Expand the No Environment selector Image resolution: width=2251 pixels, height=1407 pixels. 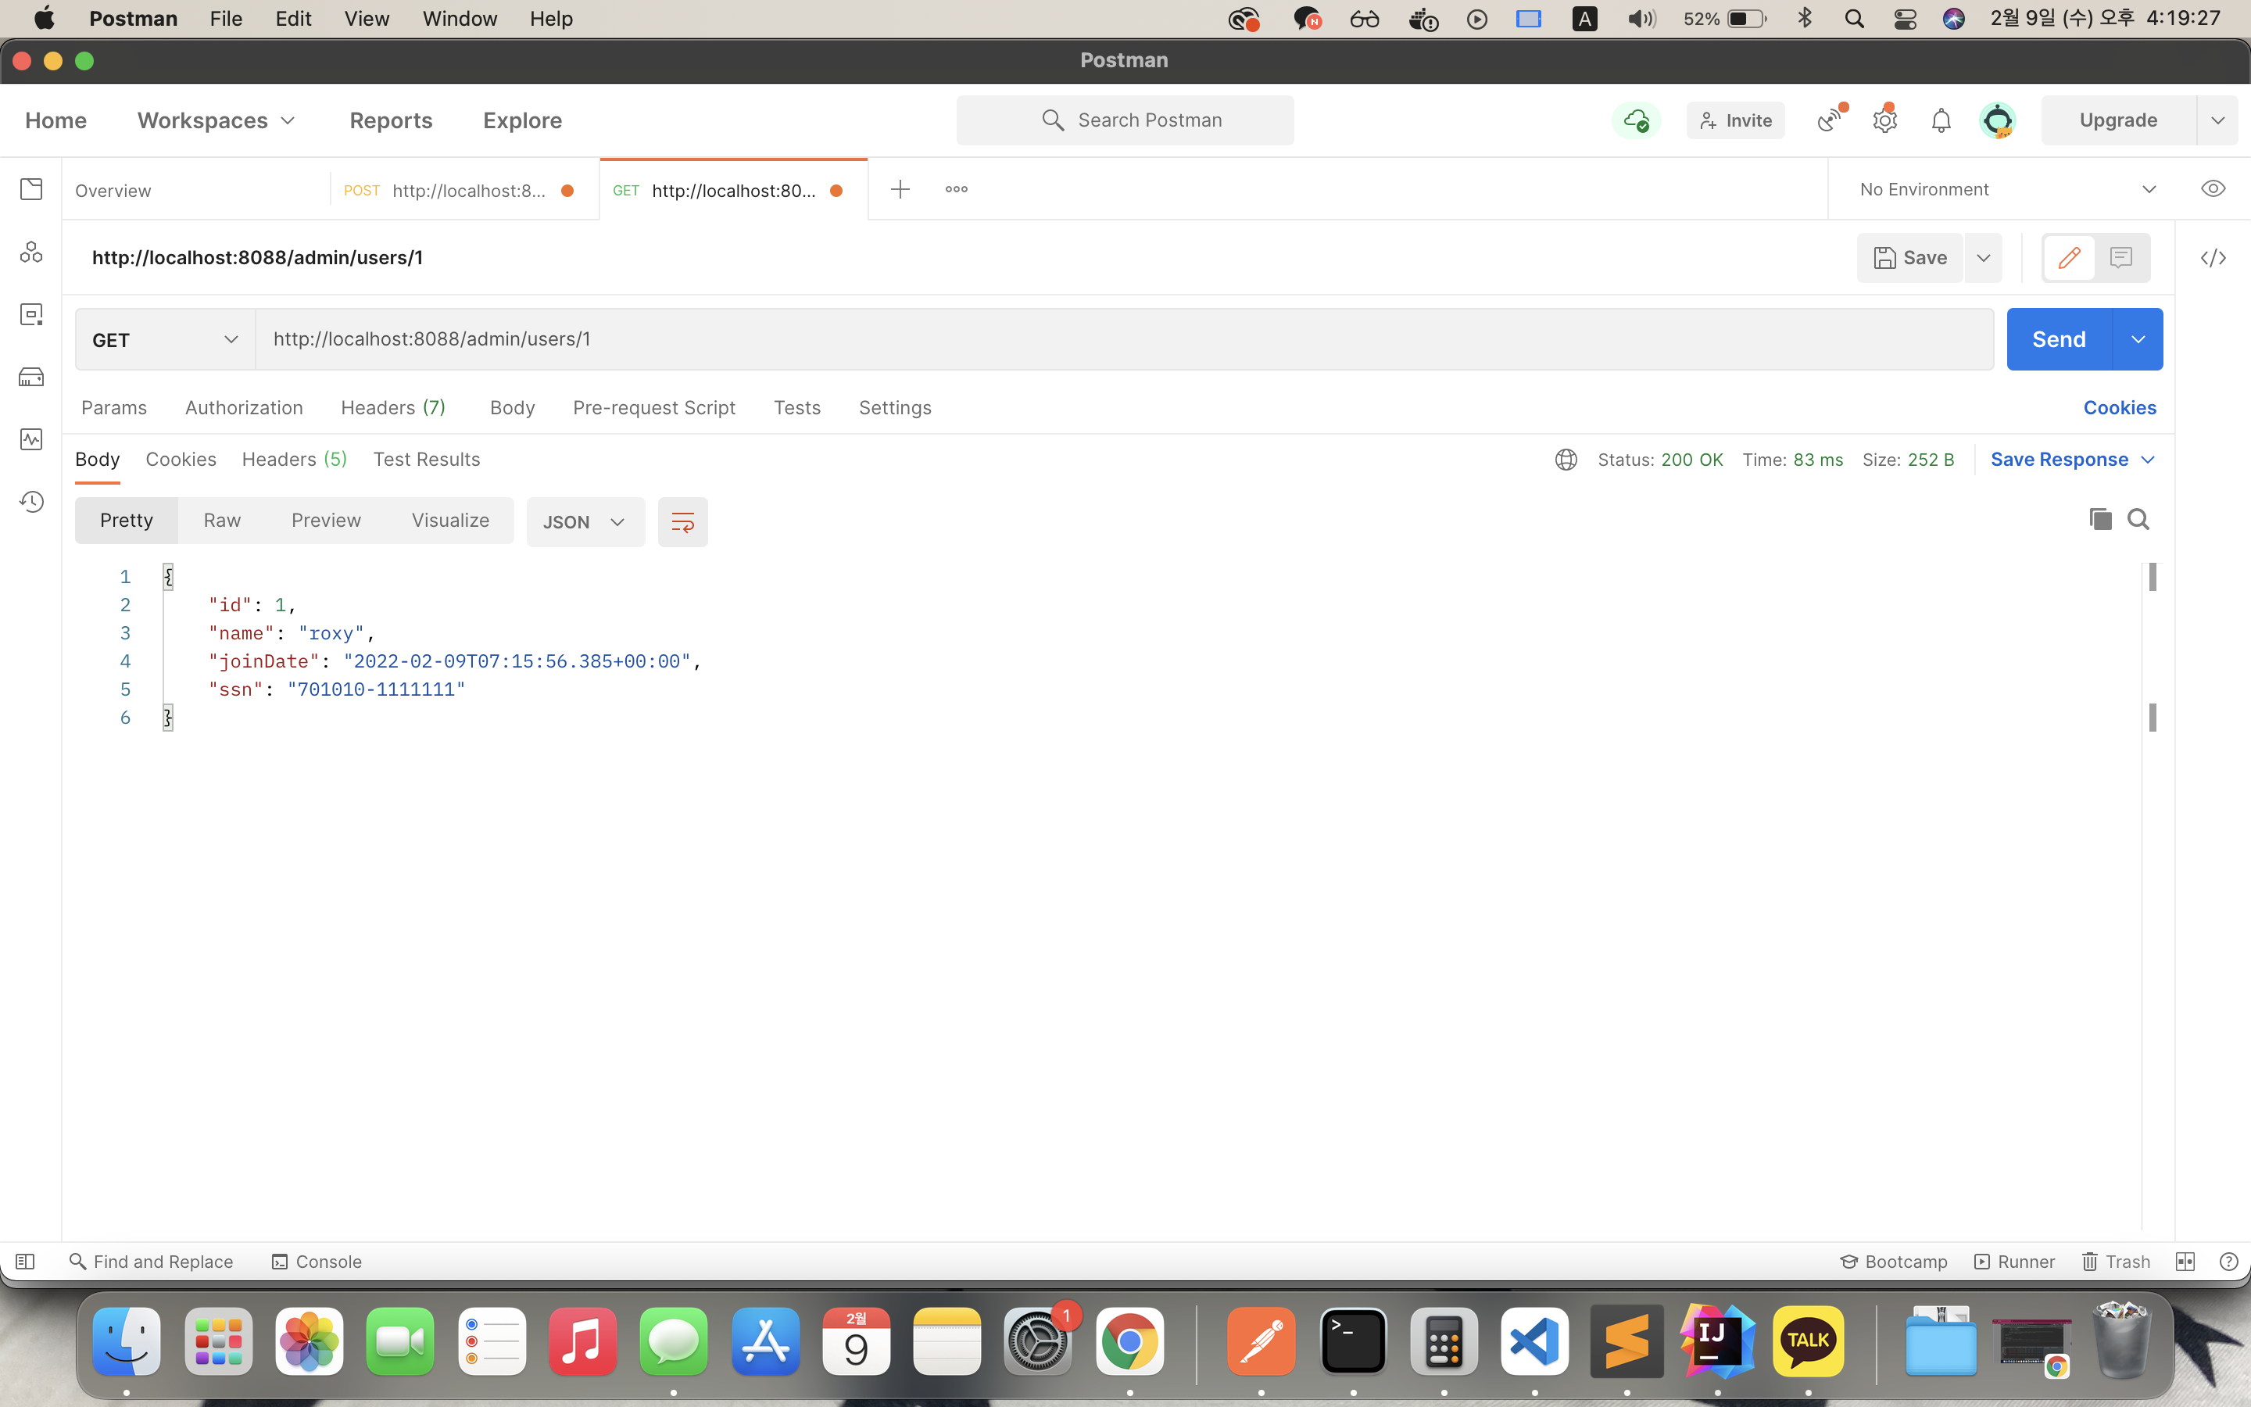[x=2007, y=189]
